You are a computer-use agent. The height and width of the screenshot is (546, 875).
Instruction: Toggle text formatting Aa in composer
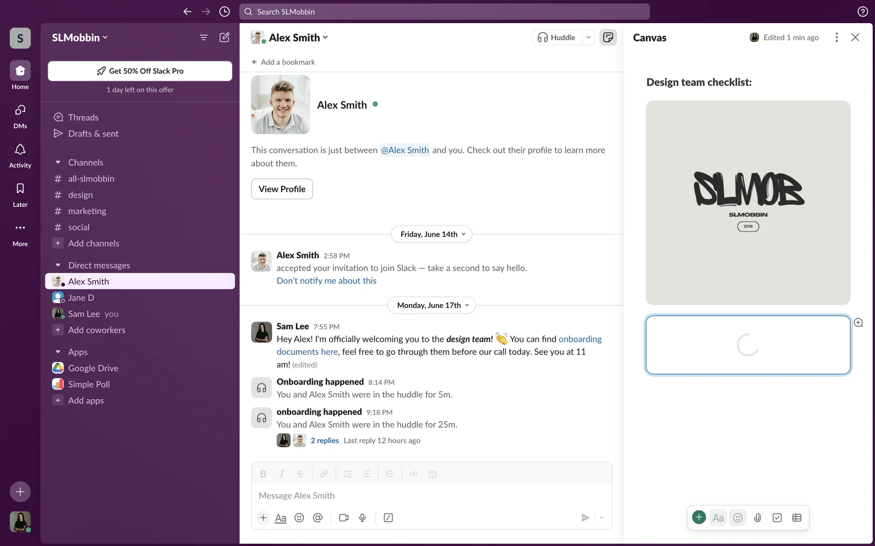coord(281,518)
